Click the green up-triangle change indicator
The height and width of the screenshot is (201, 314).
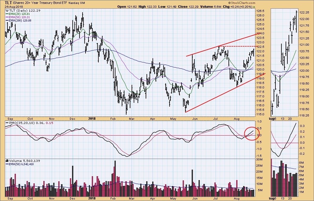coord(254,7)
